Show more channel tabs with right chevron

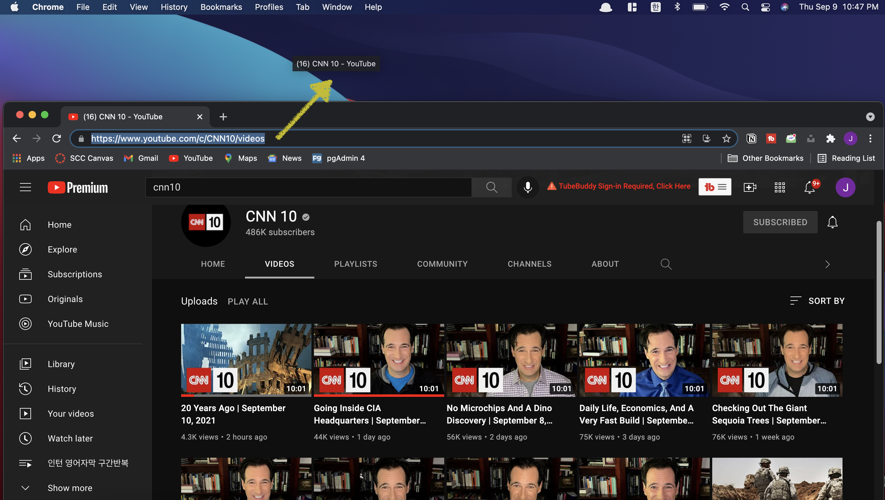[x=828, y=264]
